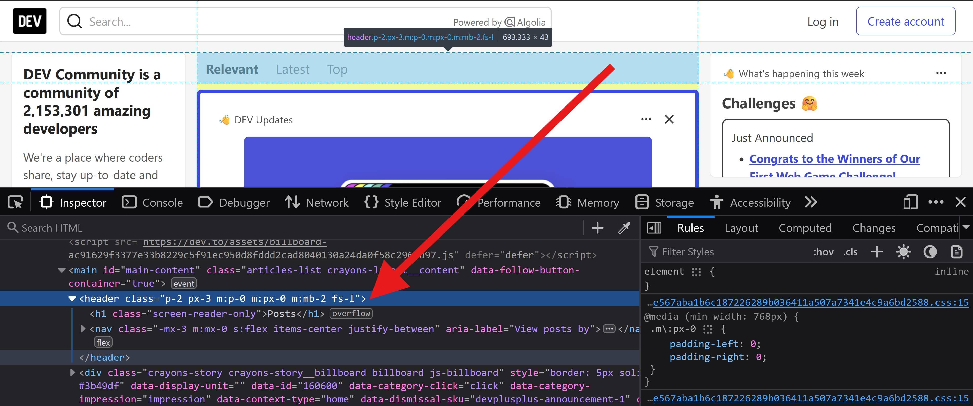Expand sidebar tabs overflow dropdown arrow

point(966,227)
